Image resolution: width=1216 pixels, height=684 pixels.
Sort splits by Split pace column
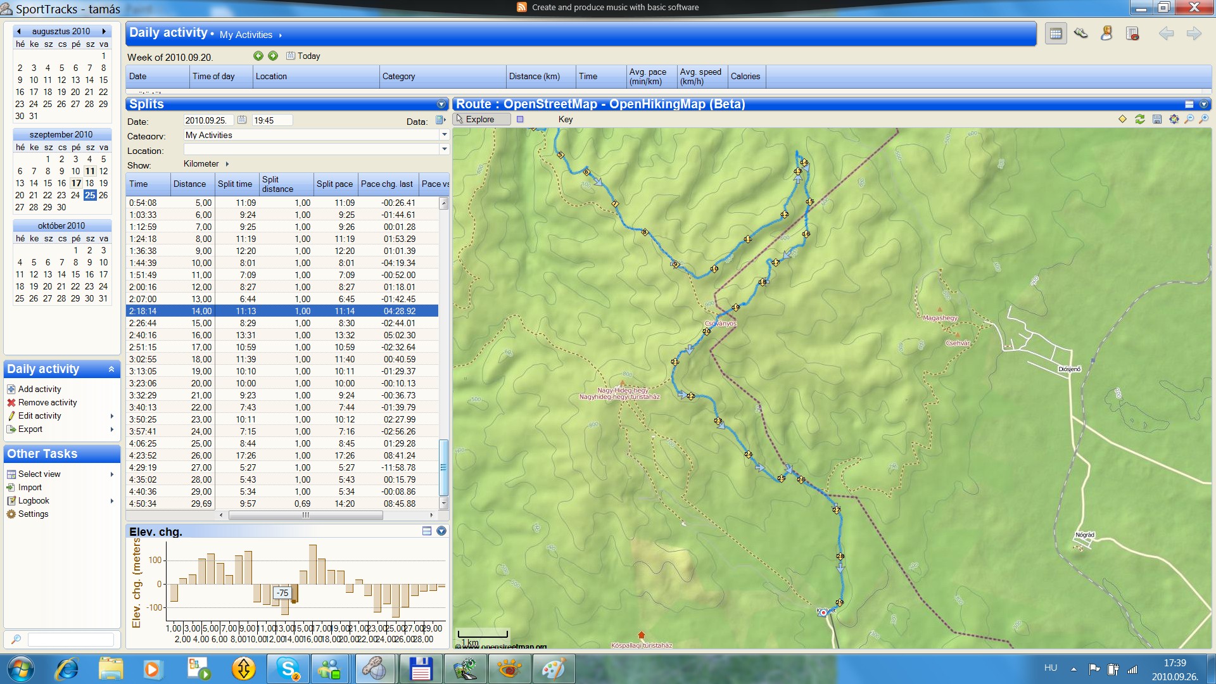click(x=335, y=184)
